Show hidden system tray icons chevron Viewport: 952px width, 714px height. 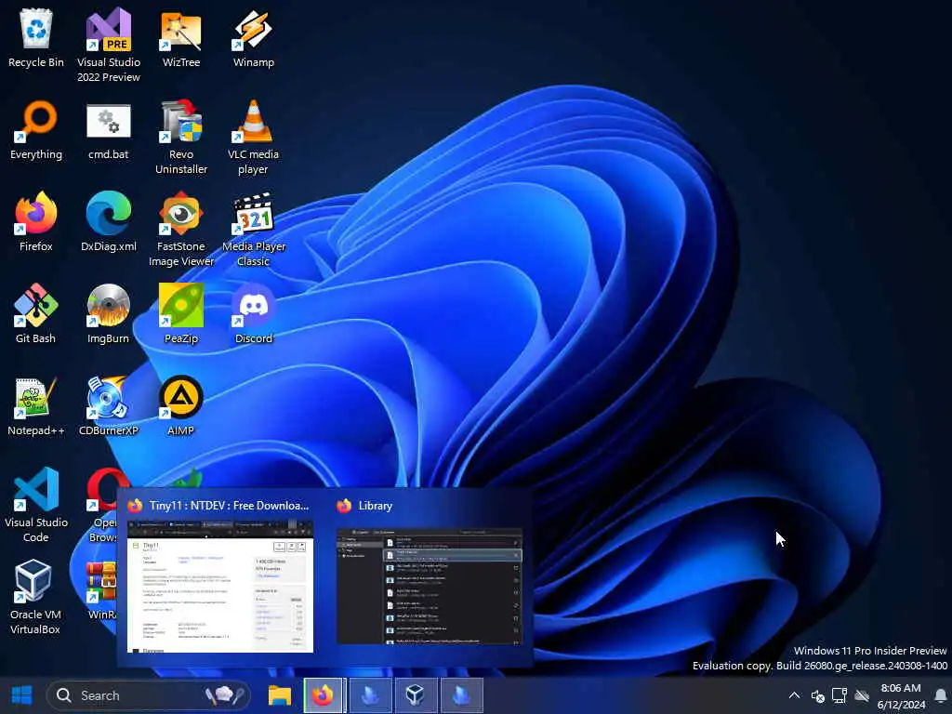[794, 695]
